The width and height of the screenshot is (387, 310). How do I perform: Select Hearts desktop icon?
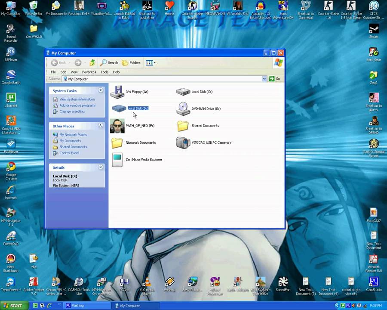coord(169,9)
